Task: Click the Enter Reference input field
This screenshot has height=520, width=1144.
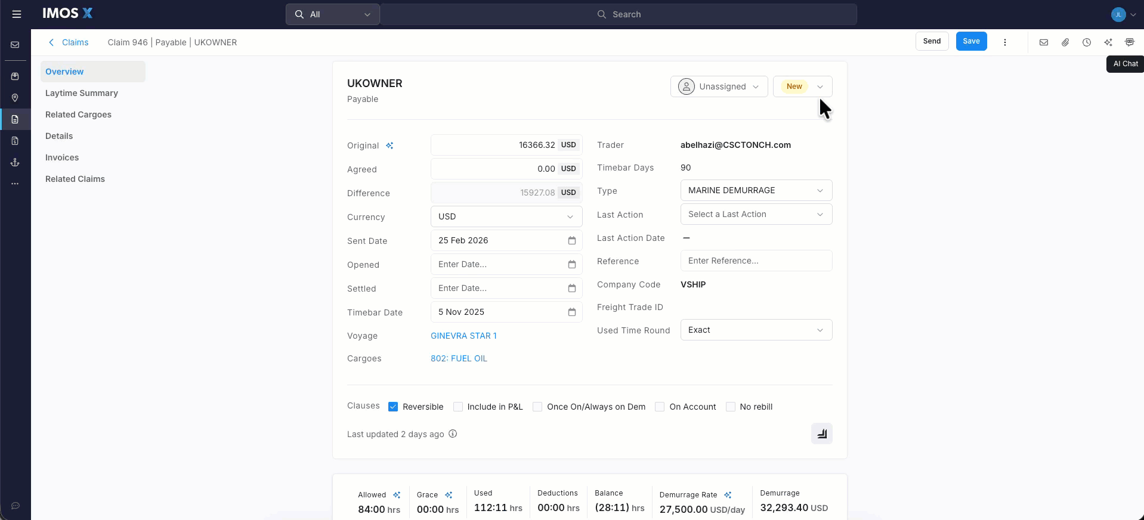Action: click(756, 261)
